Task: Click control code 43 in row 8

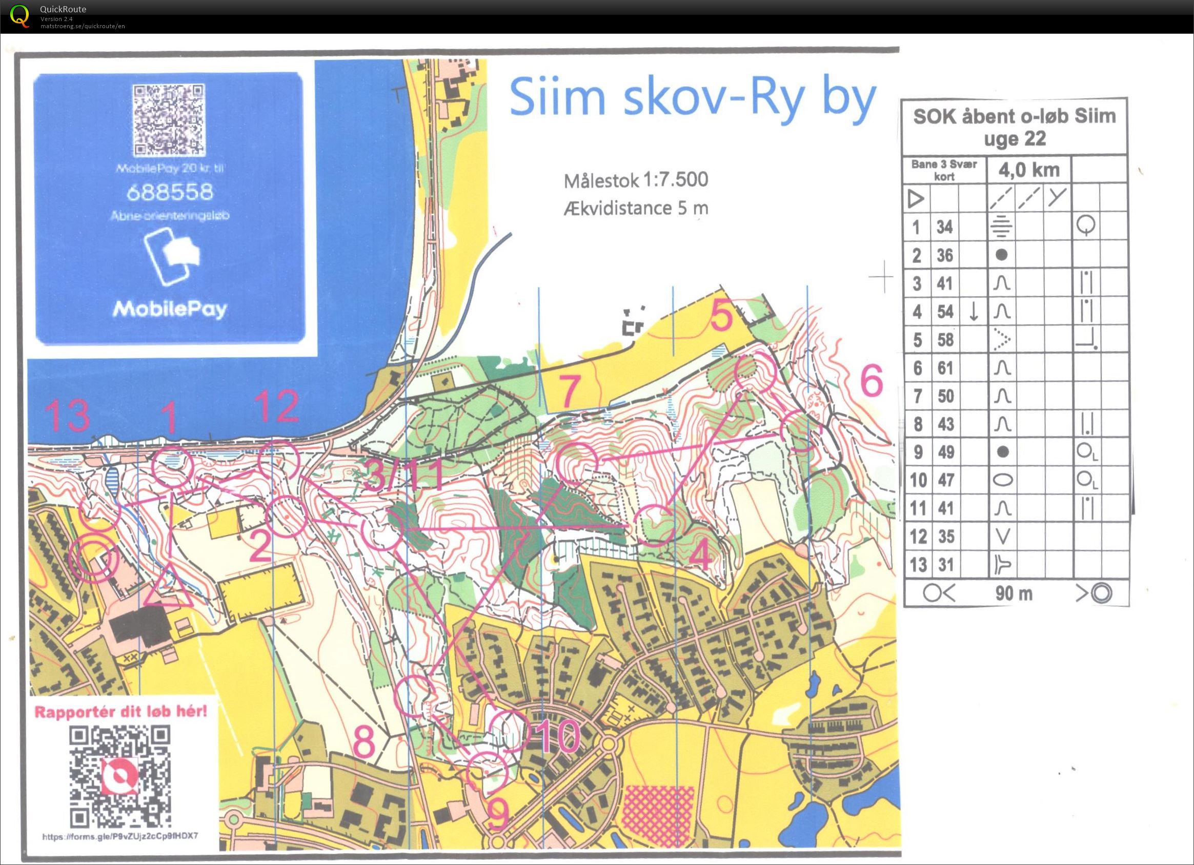Action: (x=946, y=424)
